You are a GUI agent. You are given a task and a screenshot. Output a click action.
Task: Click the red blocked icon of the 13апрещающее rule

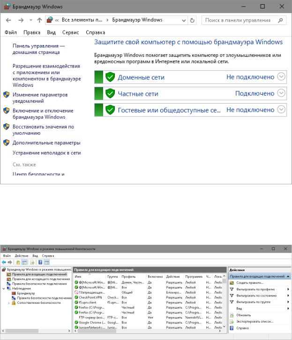pyautogui.click(x=76, y=292)
